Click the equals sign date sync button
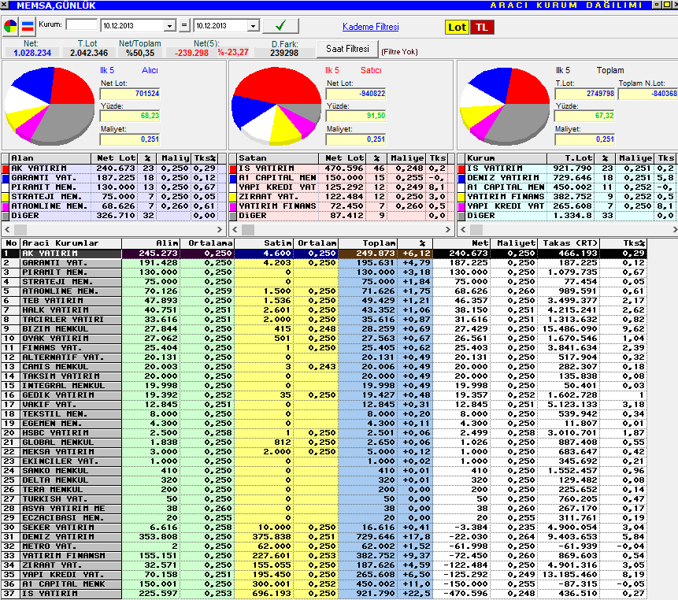678x600 pixels. tap(184, 25)
